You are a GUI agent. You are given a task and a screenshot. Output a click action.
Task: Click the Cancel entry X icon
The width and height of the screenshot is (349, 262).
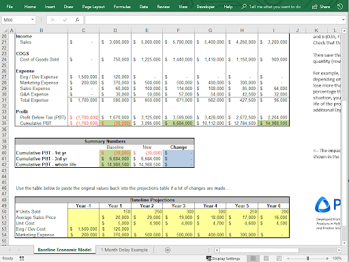coord(52,20)
